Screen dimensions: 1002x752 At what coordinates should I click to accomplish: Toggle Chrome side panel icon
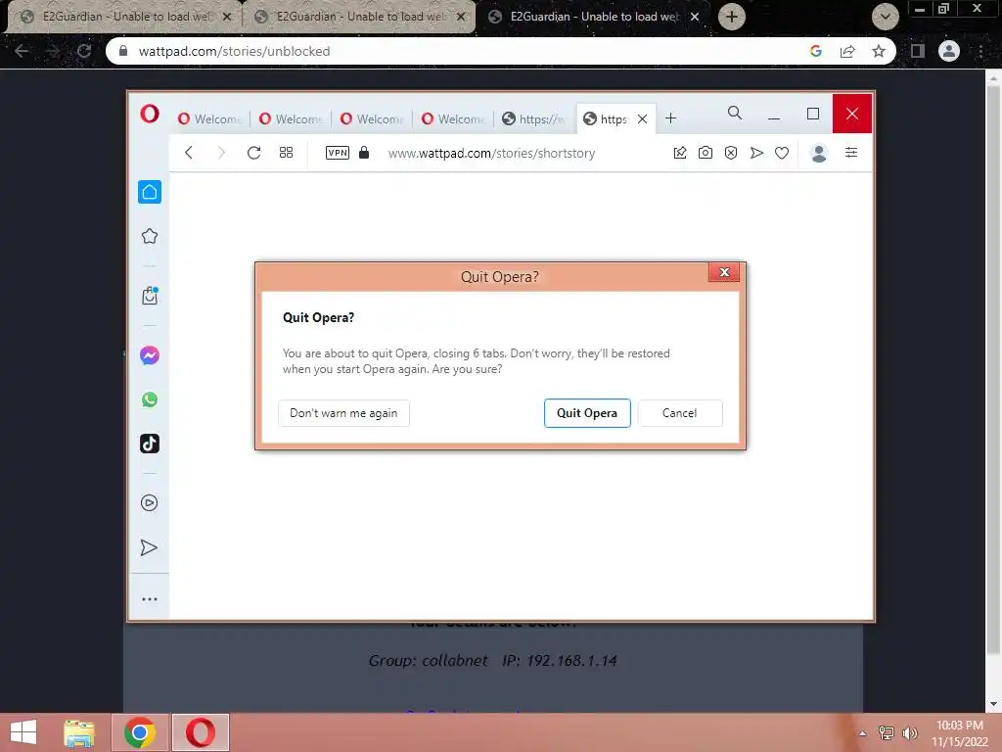pyautogui.click(x=918, y=51)
